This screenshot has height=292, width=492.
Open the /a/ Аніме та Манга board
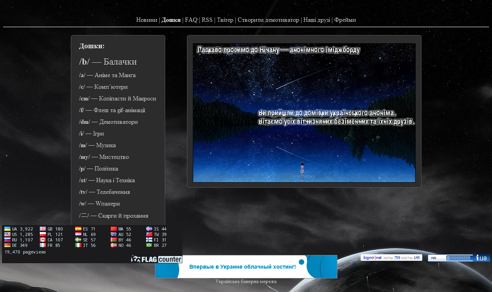[x=107, y=75]
